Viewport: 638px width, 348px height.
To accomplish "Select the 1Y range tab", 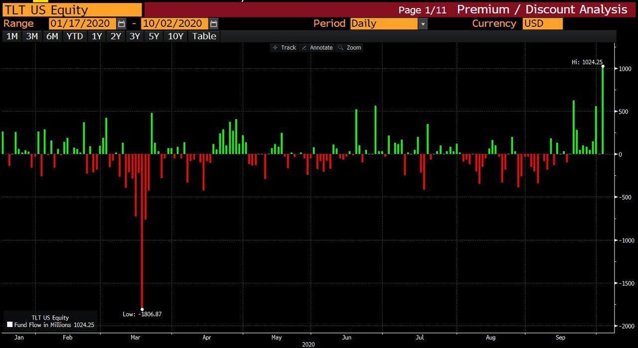I will [97, 36].
